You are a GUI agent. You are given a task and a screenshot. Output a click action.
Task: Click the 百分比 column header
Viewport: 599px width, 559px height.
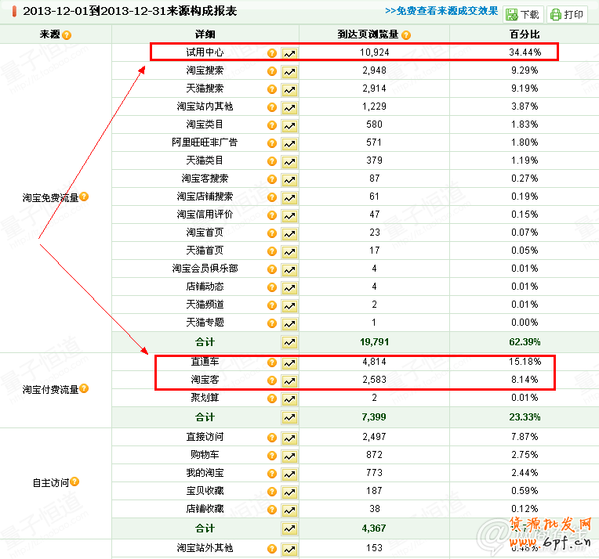click(525, 34)
